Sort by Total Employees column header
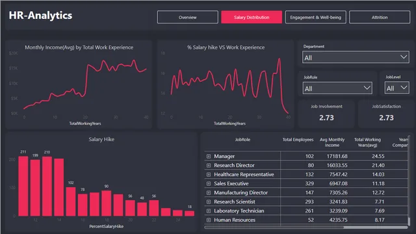 point(298,140)
